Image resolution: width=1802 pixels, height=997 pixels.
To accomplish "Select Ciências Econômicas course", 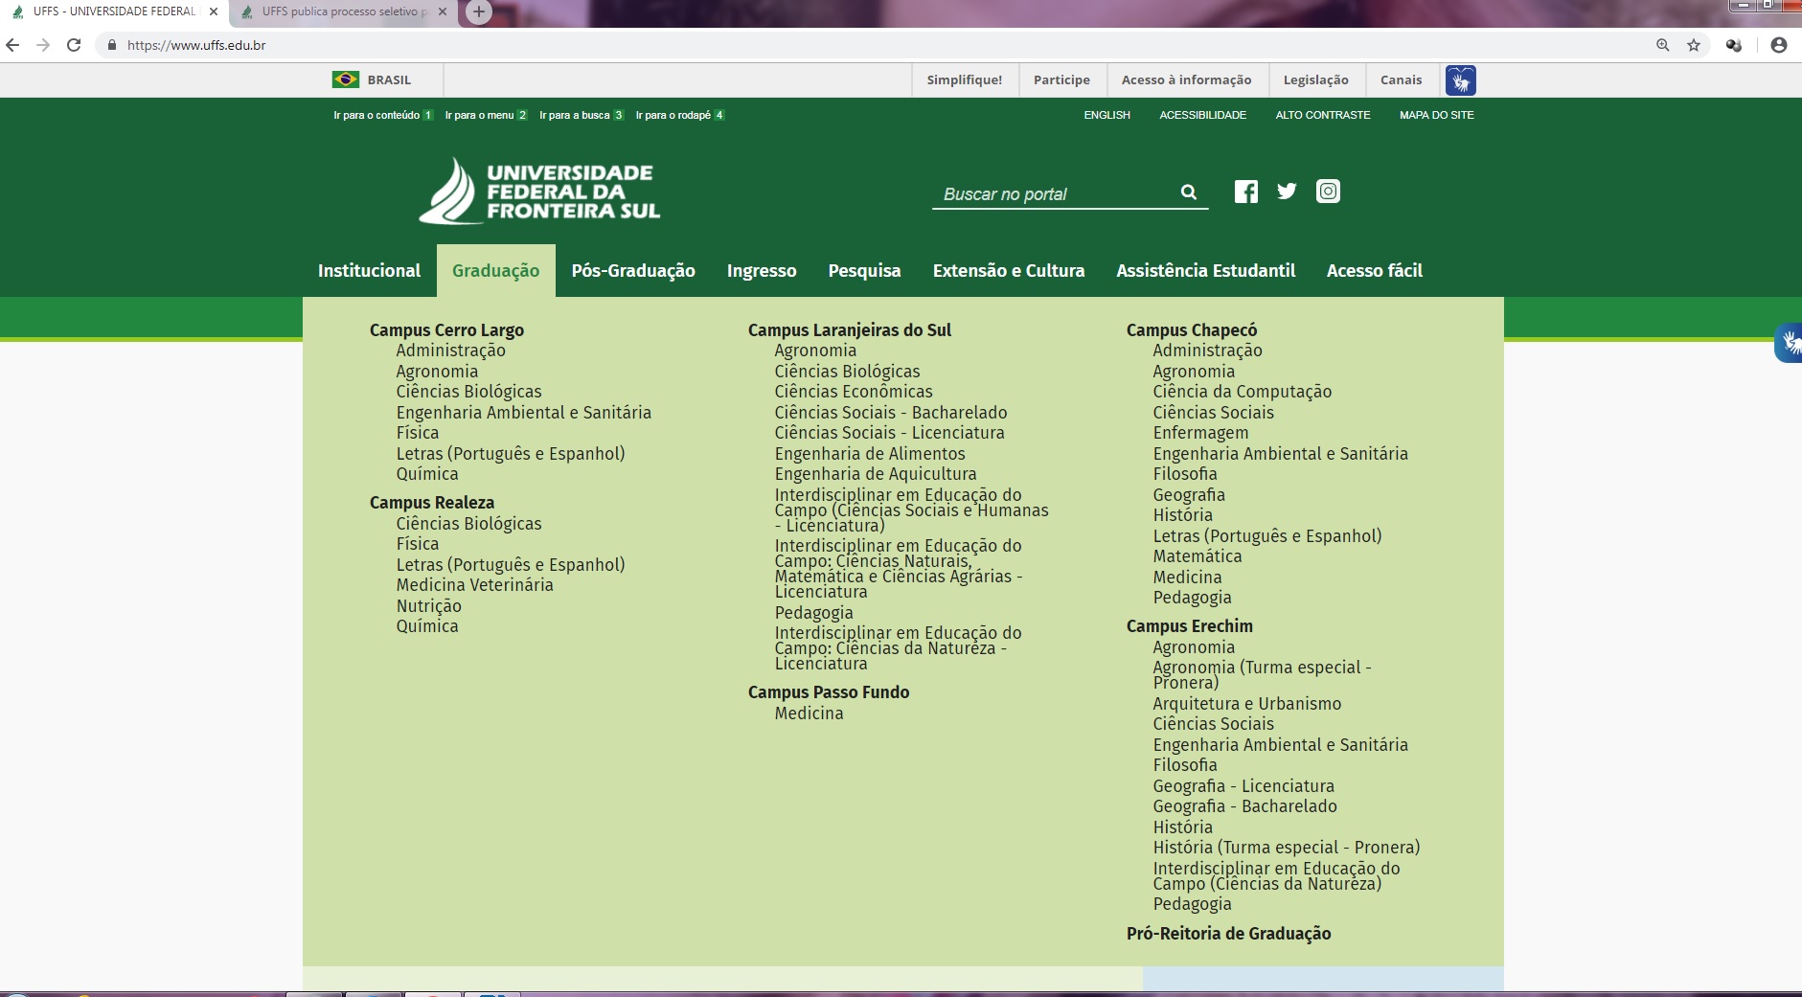I will (854, 392).
